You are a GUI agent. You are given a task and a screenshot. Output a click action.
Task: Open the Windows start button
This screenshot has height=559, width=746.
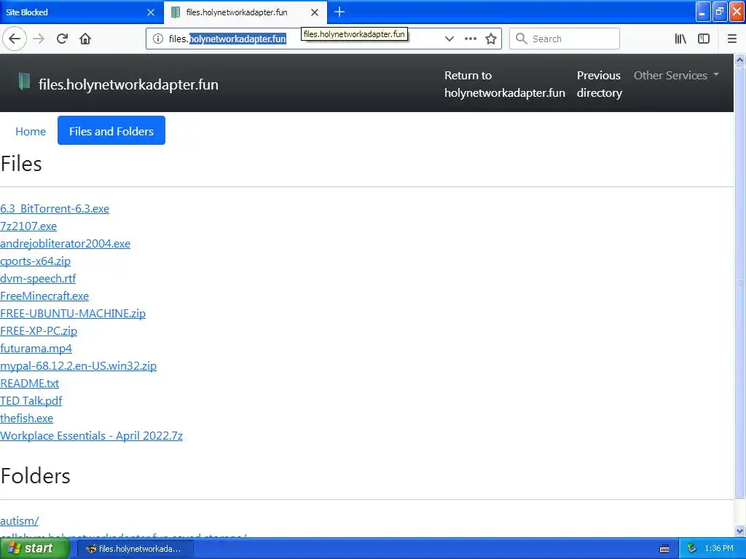(34, 549)
